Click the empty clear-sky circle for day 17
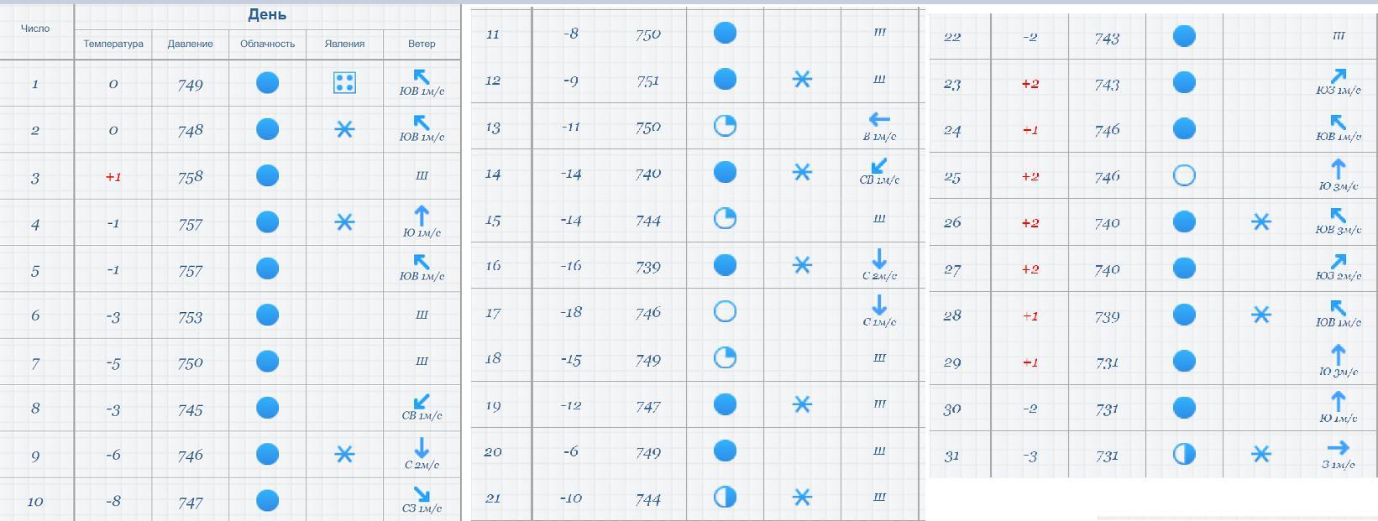 (x=725, y=311)
